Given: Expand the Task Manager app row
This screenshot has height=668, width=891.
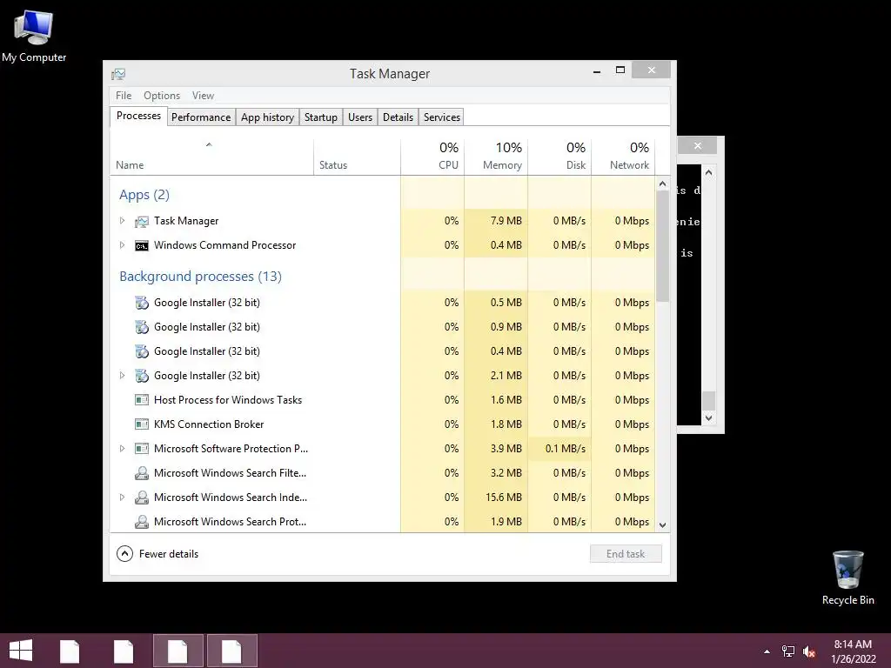Looking at the screenshot, I should [122, 221].
